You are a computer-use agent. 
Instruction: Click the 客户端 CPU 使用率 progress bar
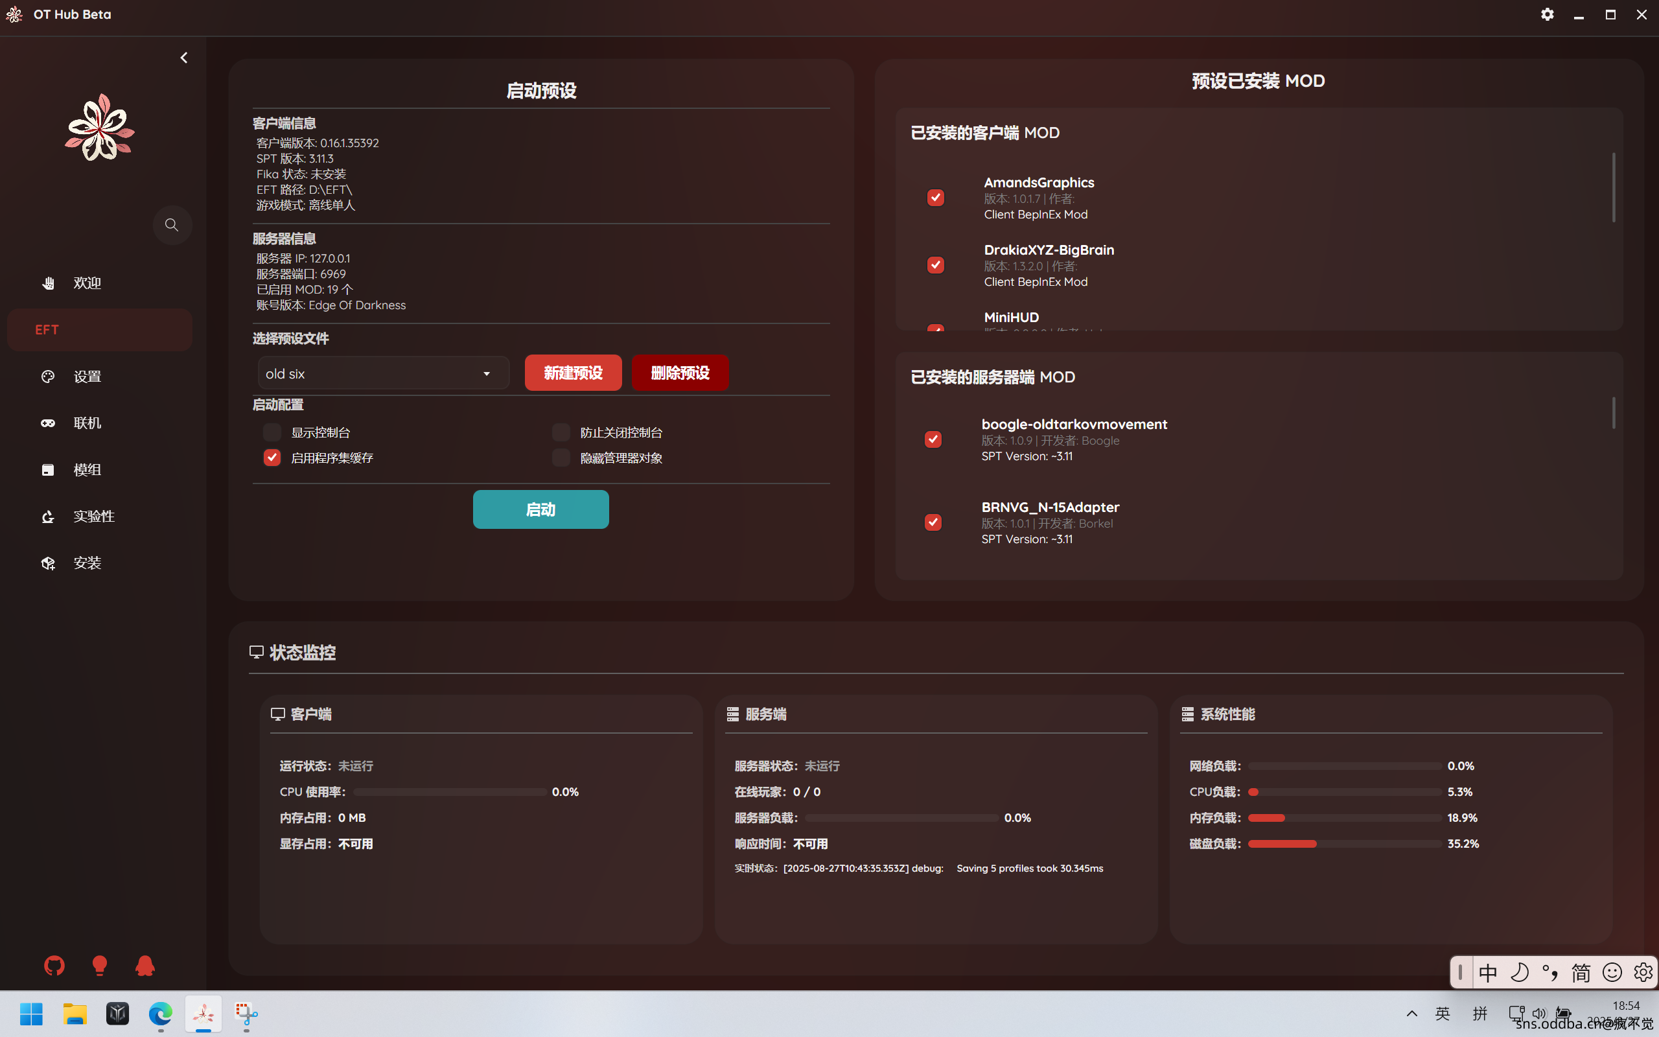450,792
